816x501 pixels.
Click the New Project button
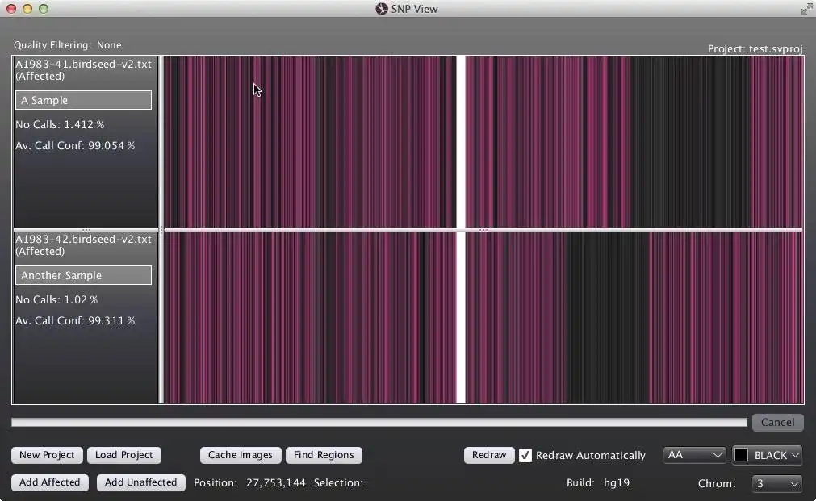(x=47, y=455)
